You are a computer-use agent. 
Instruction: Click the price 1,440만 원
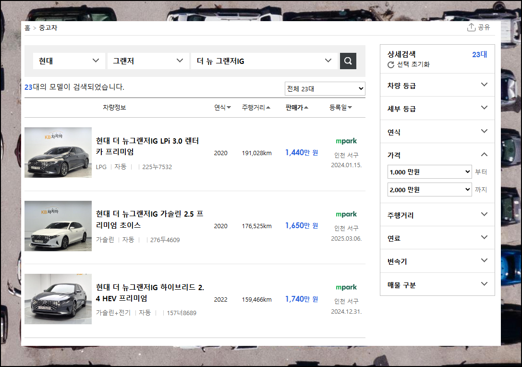(302, 153)
